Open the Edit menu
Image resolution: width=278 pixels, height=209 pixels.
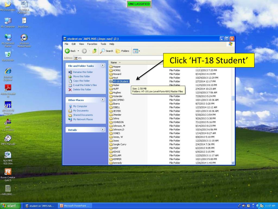(74, 44)
